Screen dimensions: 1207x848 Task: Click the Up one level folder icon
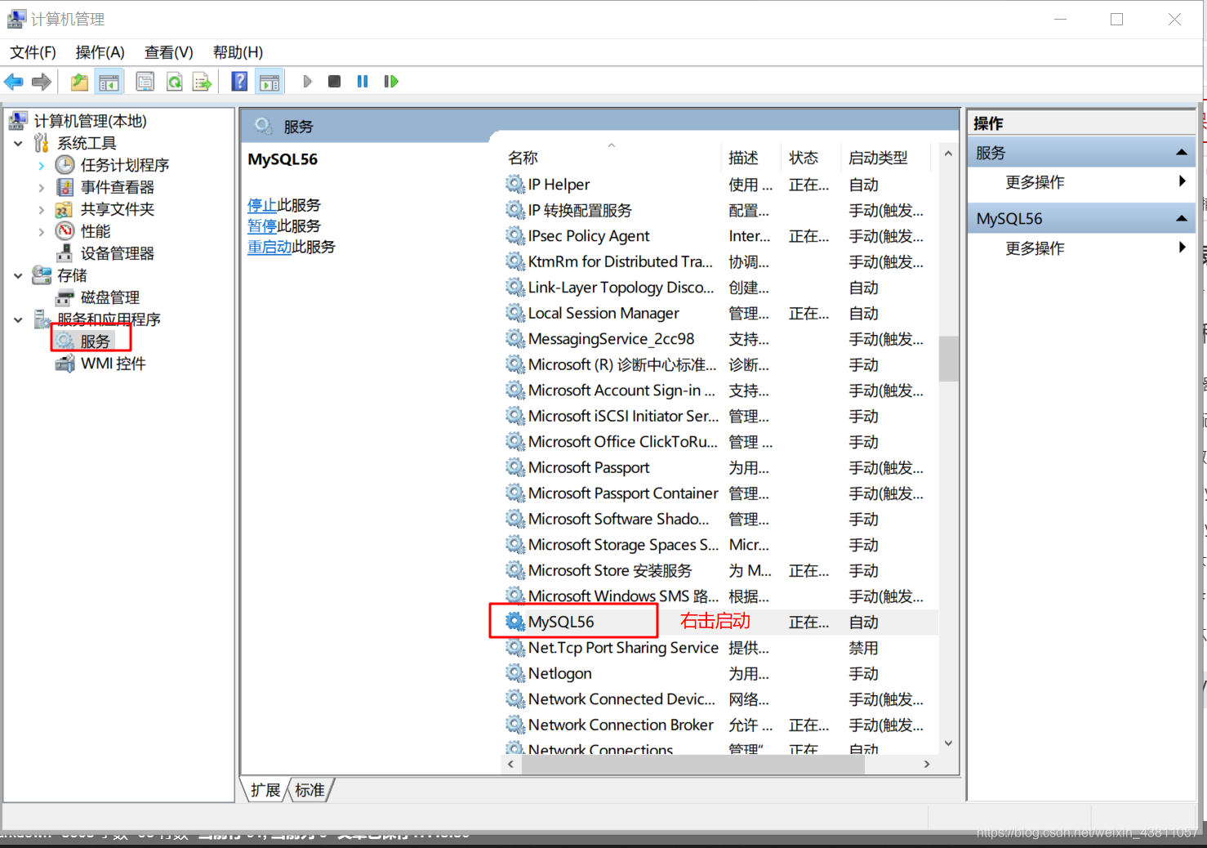(x=79, y=82)
